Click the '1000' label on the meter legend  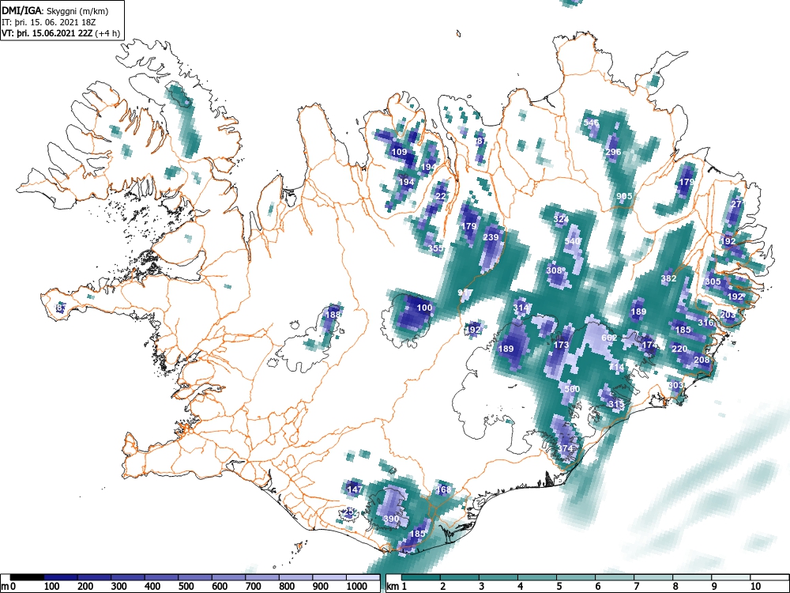click(357, 587)
